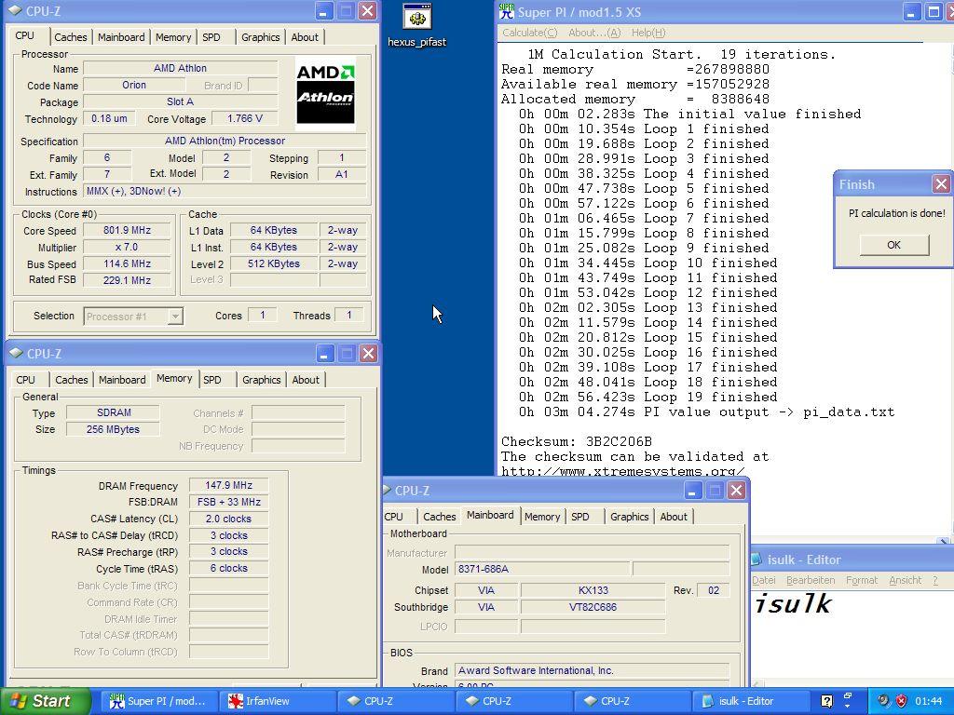The height and width of the screenshot is (715, 954).
Task: Close the Finish PI calculation dialog
Action: point(941,184)
